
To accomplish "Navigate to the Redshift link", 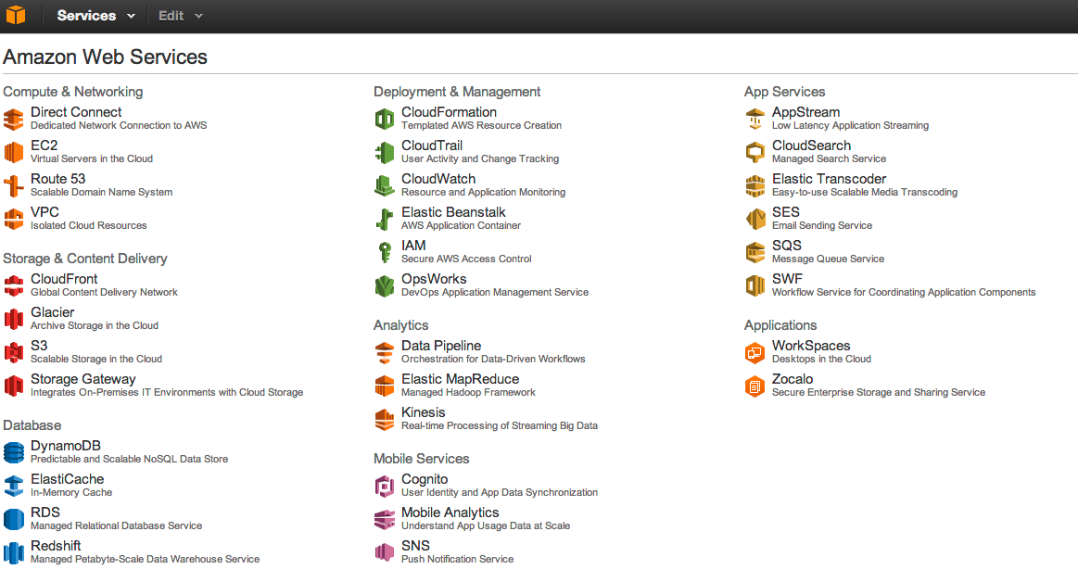I will [56, 546].
